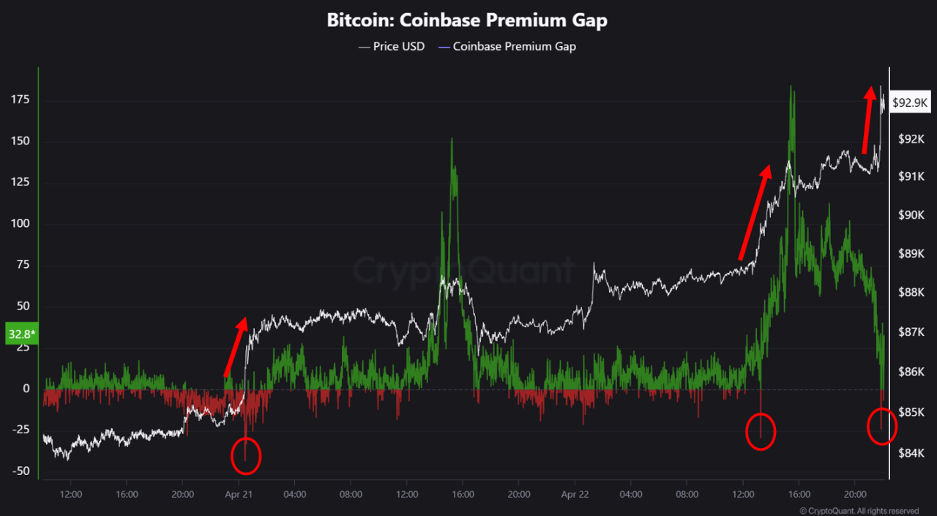The width and height of the screenshot is (937, 516).
Task: Click the chart title Bitcoin: Coinbase Premium Gap
Action: point(467,20)
